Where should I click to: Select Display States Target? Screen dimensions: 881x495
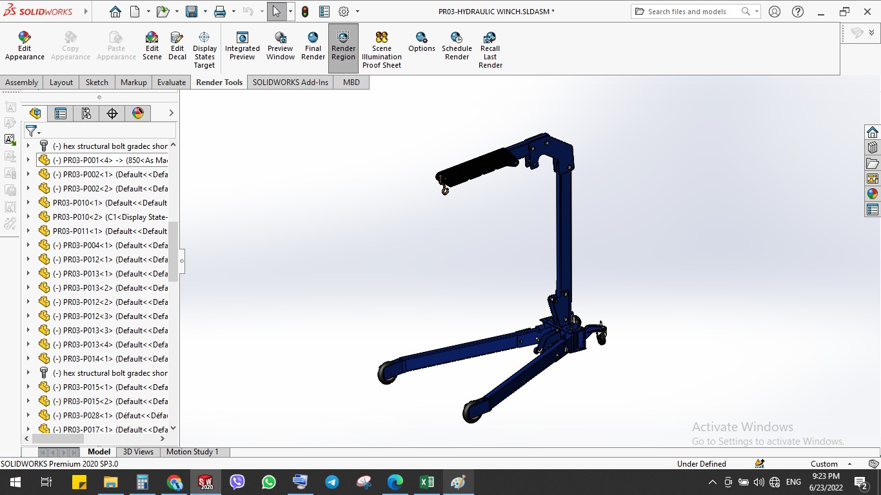[204, 50]
